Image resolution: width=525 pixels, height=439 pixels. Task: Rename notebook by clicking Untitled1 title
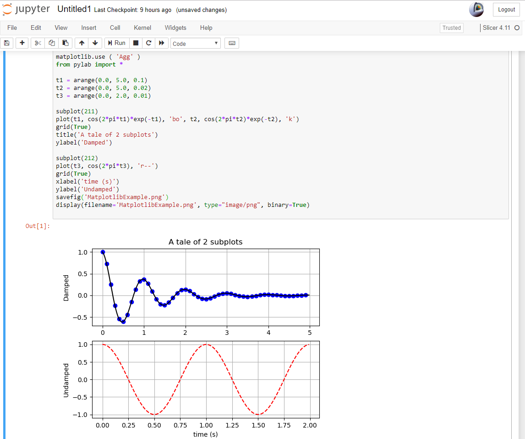pos(74,9)
